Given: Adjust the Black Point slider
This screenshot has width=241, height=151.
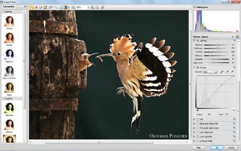Looking at the screenshot, I should [x=213, y=63].
